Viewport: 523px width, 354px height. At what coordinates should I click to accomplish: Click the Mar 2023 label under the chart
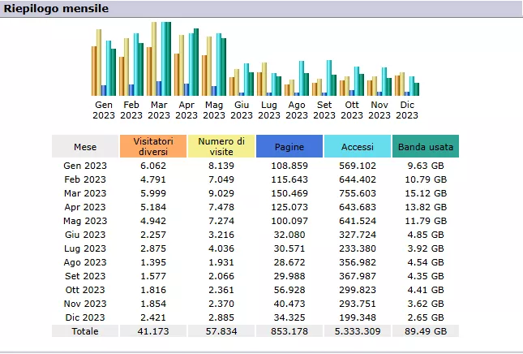(159, 110)
